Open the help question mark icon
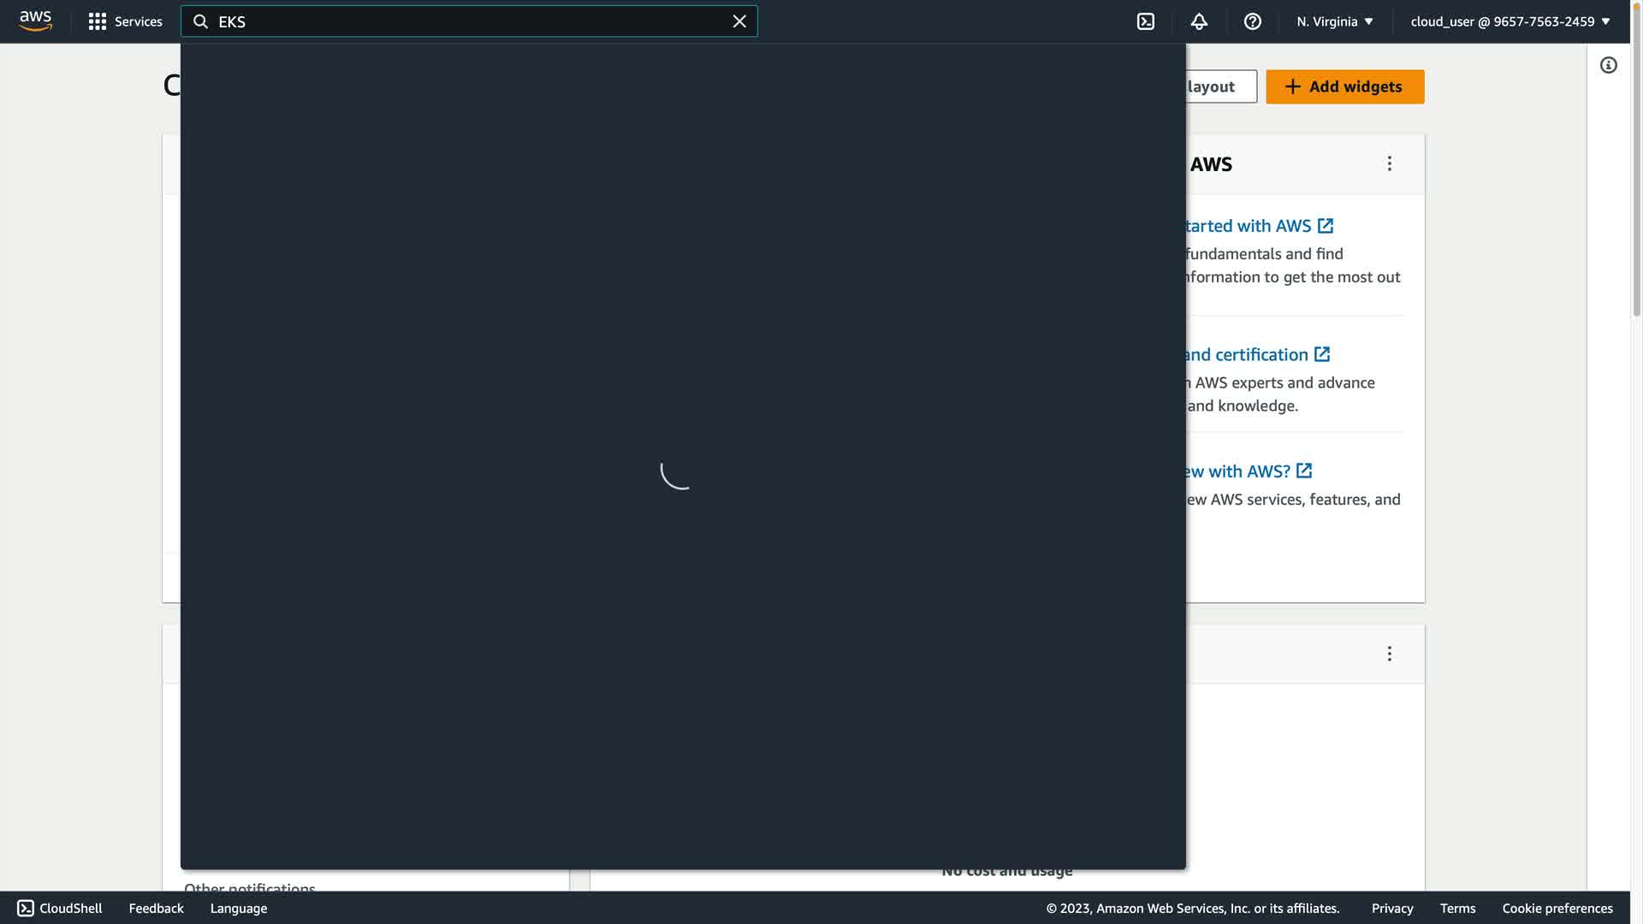1643x924 pixels. pos(1252,21)
